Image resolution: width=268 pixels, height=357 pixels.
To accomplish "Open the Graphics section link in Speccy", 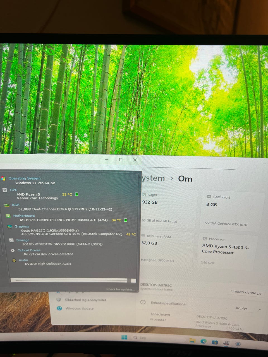I will click(x=22, y=226).
